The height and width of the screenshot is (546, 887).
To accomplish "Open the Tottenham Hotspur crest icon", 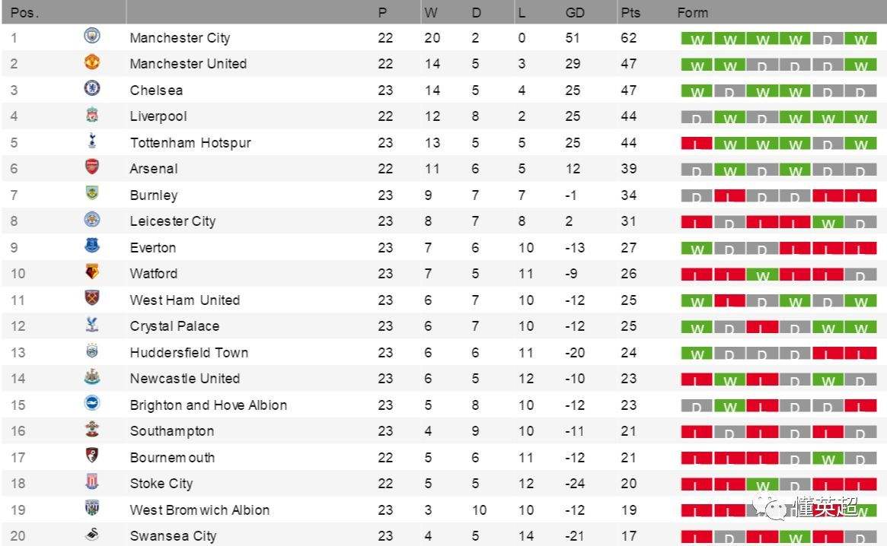I will tap(91, 141).
